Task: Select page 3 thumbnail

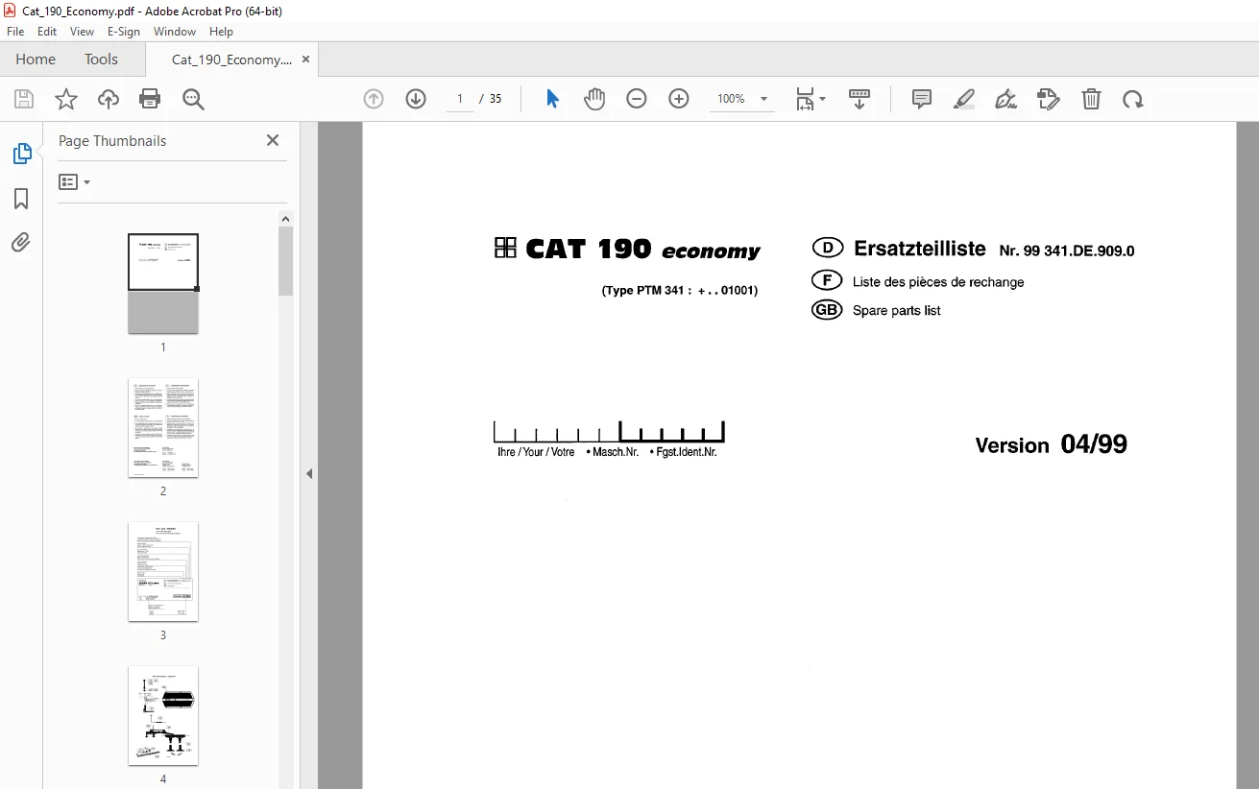Action: [163, 571]
